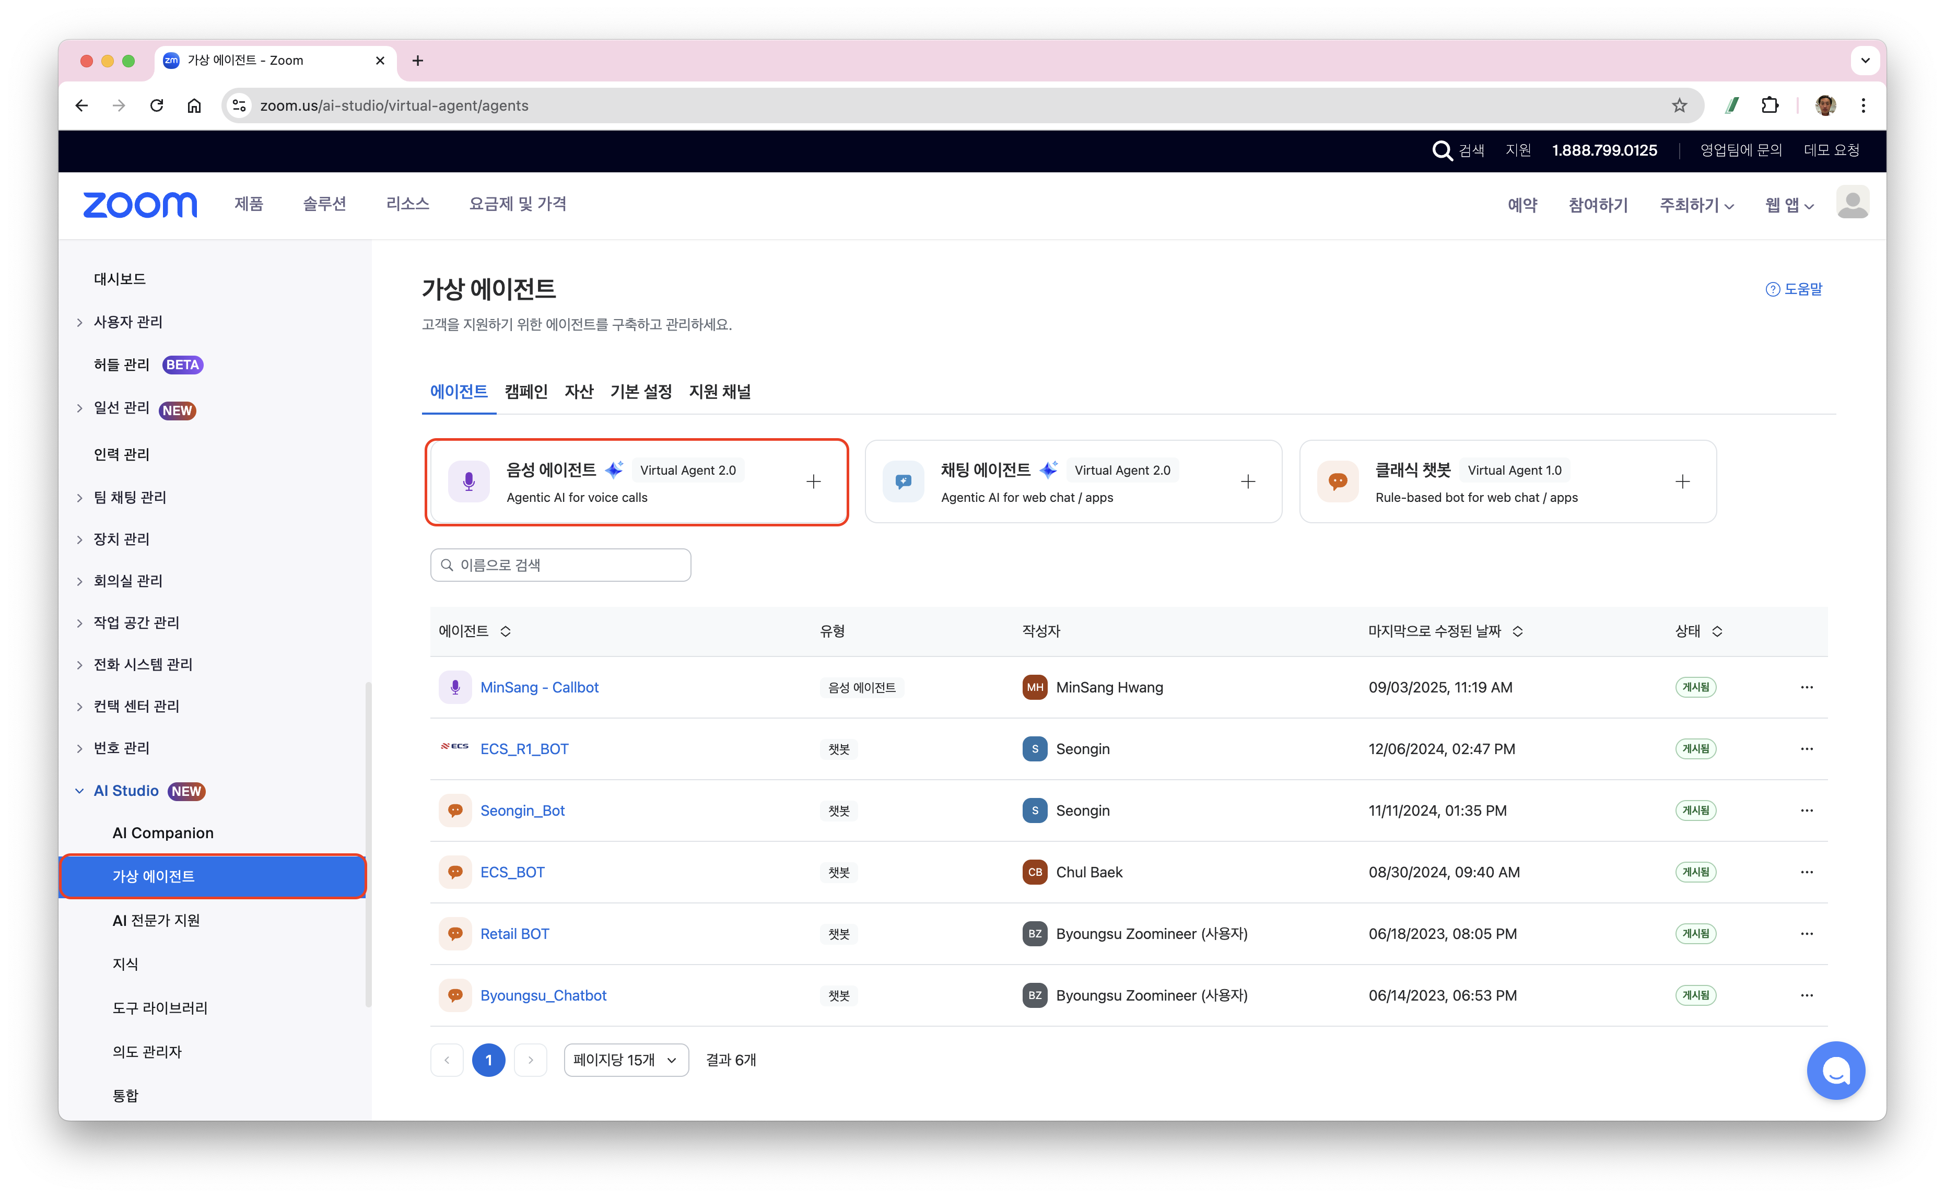Expand 컨택 센터 관리 sidebar section
Image resolution: width=1945 pixels, height=1198 pixels.
click(x=136, y=706)
